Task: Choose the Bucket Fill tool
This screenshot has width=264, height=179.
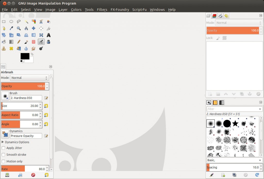Action: tap(4, 42)
